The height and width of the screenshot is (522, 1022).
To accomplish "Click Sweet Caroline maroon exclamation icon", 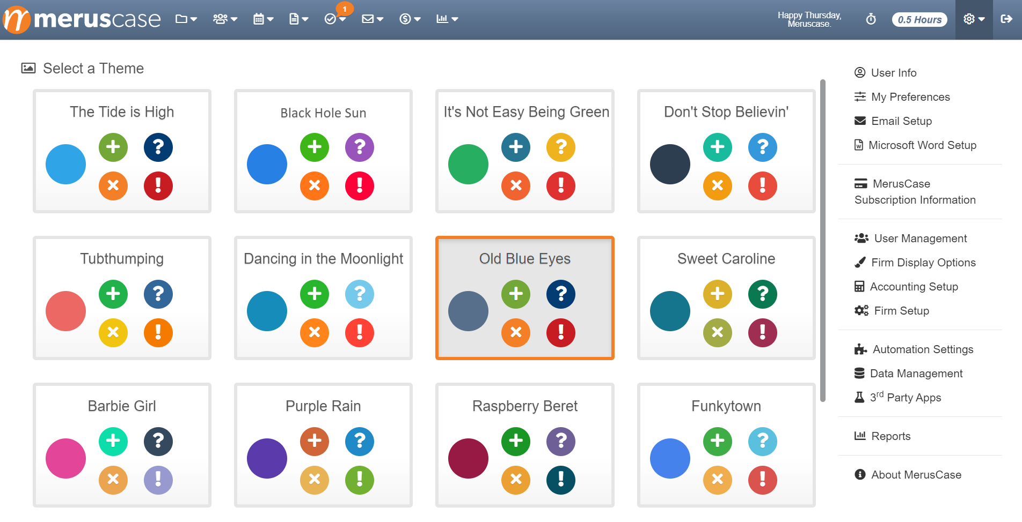I will (x=763, y=332).
